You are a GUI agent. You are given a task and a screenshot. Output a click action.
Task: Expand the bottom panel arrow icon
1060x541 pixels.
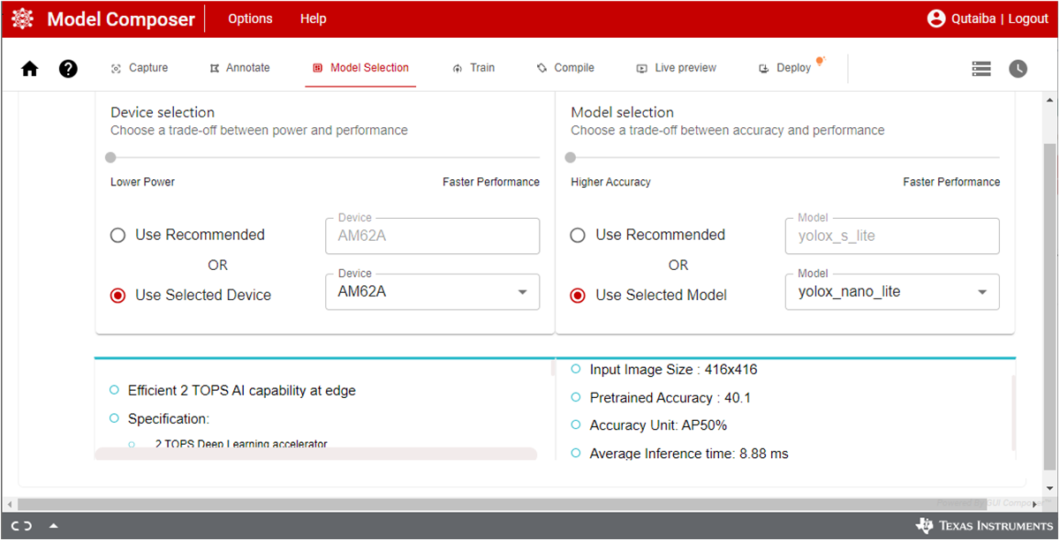click(54, 526)
